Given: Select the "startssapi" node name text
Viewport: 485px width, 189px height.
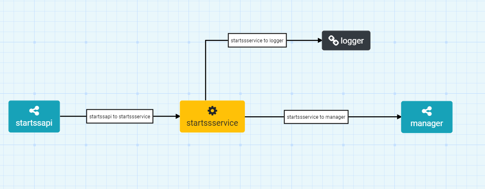Looking at the screenshot, I should [34, 123].
